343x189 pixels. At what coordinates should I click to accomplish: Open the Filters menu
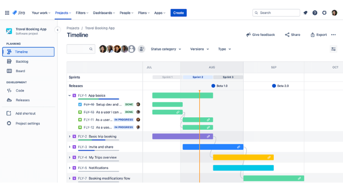[x=82, y=13]
